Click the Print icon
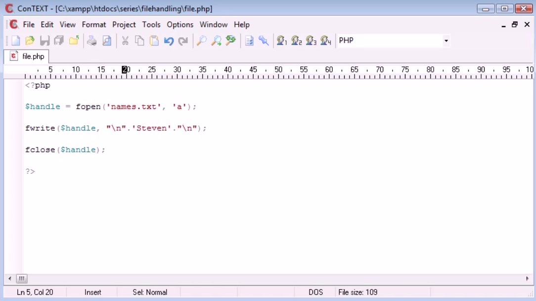Screen dimensions: 536x301 pyautogui.click(x=91, y=41)
